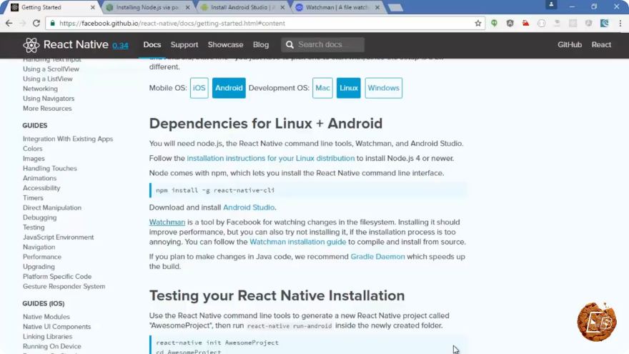
Task: Click the React Native atom logo
Action: coord(31,45)
